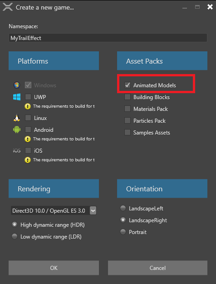
Task: Click the Cancel button
Action: tap(157, 268)
